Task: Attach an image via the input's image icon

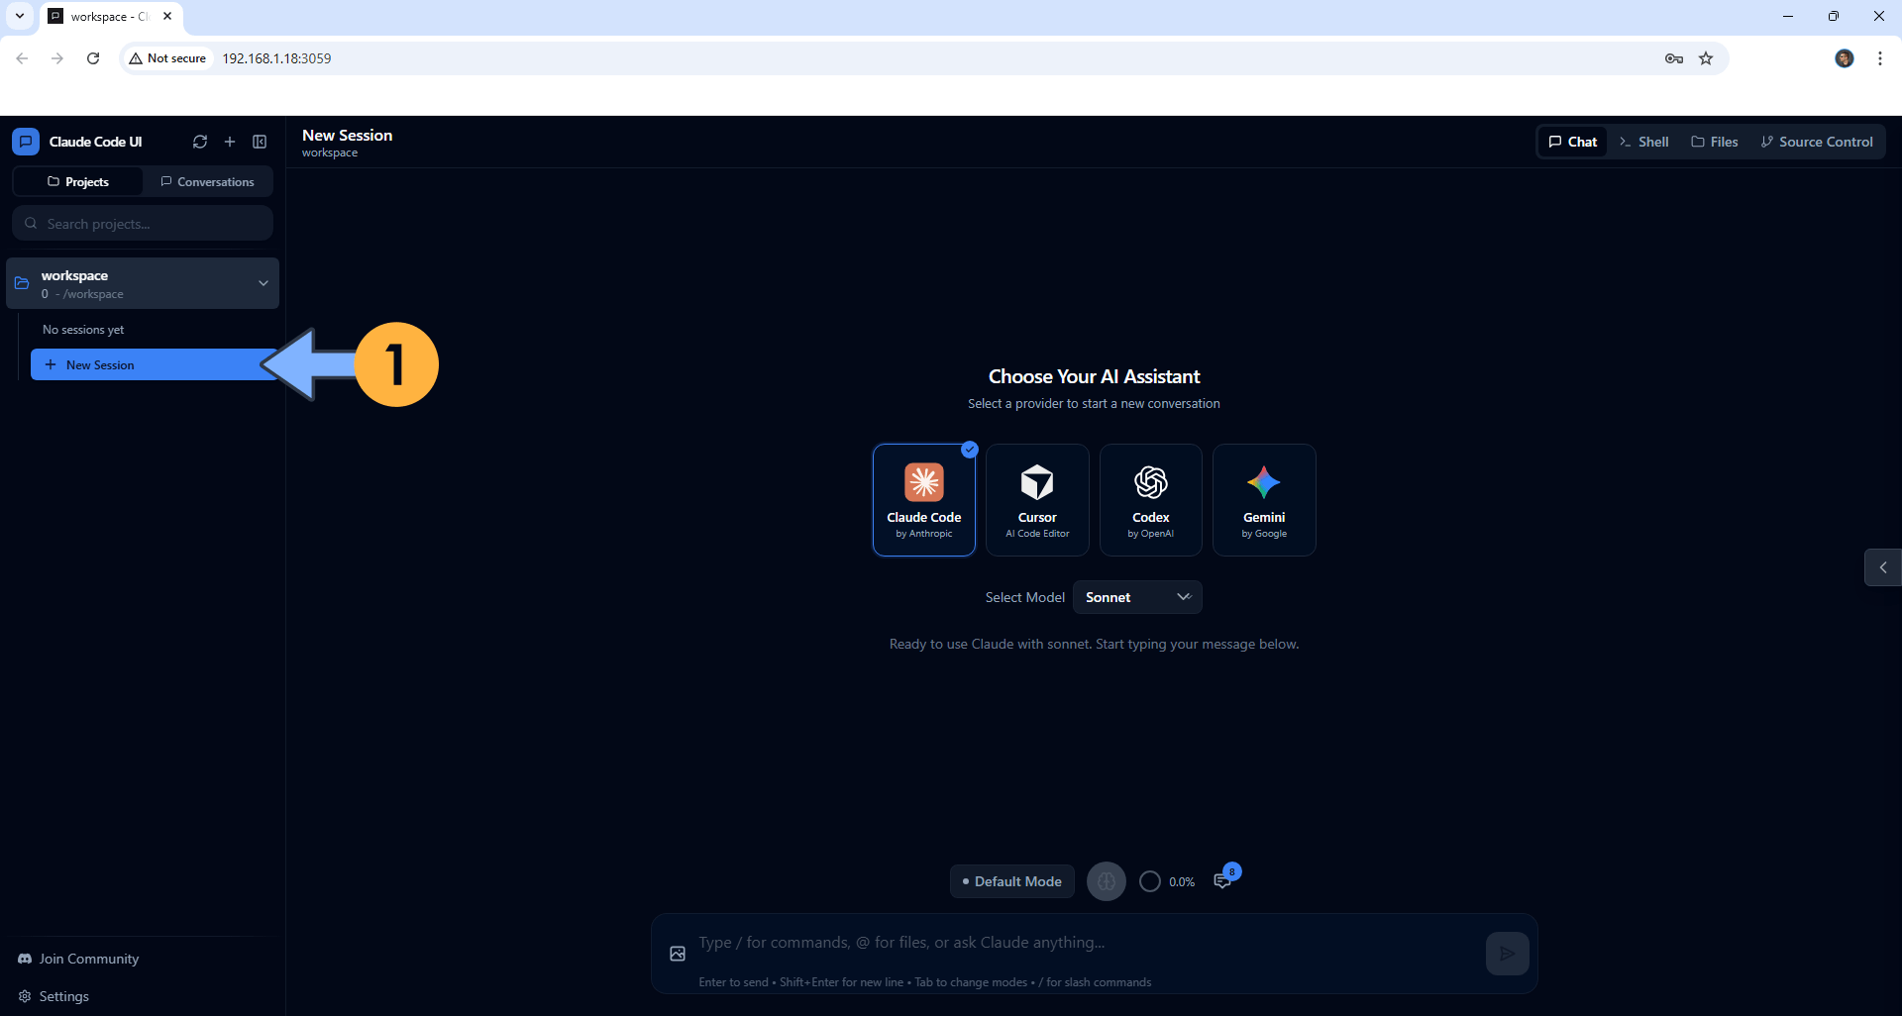Action: coord(677,953)
